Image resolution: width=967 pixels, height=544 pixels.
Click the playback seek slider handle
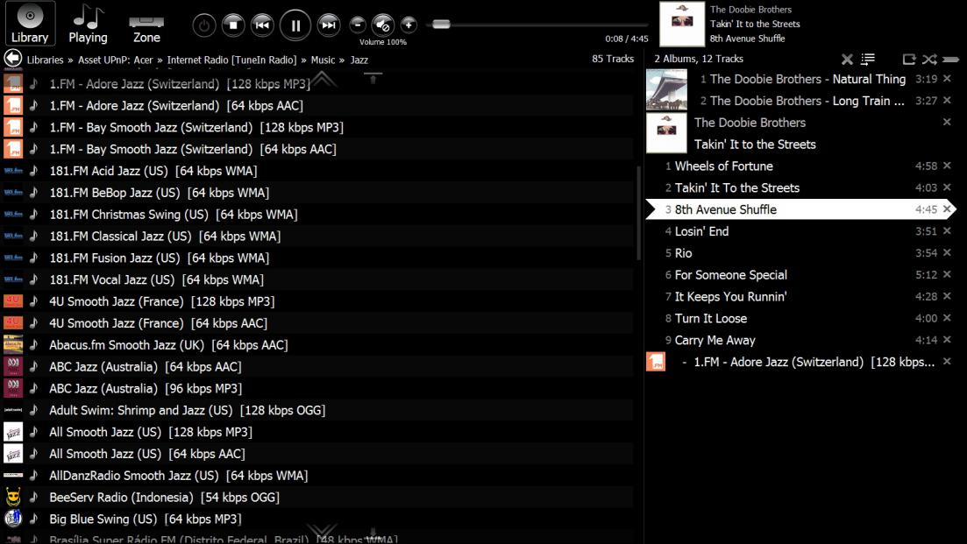pos(441,25)
